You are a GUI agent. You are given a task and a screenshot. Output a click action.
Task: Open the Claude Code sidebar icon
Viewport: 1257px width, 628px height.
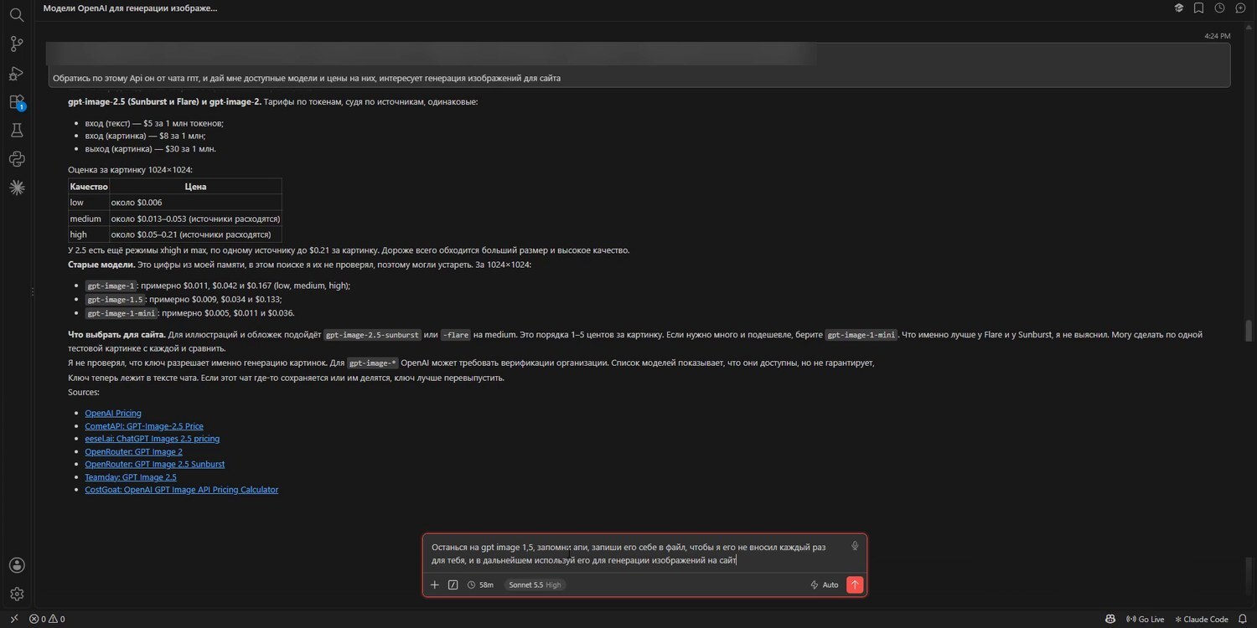16,188
